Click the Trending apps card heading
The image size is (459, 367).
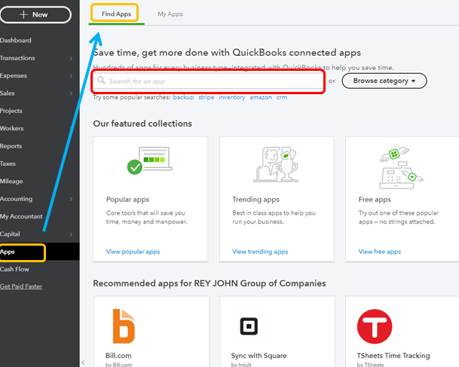pyautogui.click(x=256, y=200)
